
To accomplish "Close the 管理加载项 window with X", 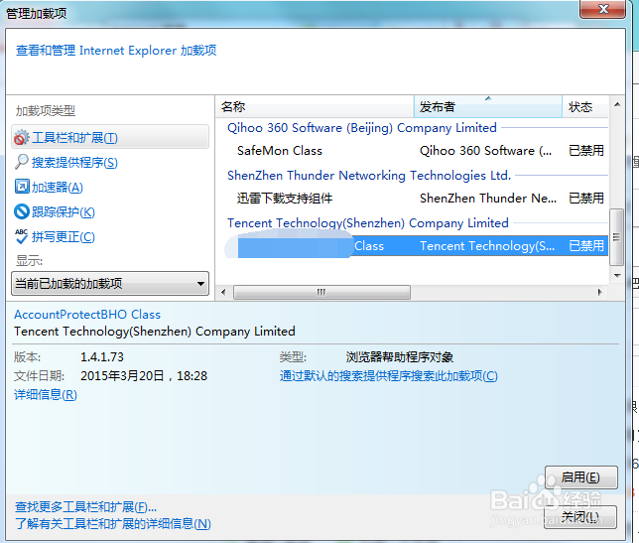I will pyautogui.click(x=602, y=9).
